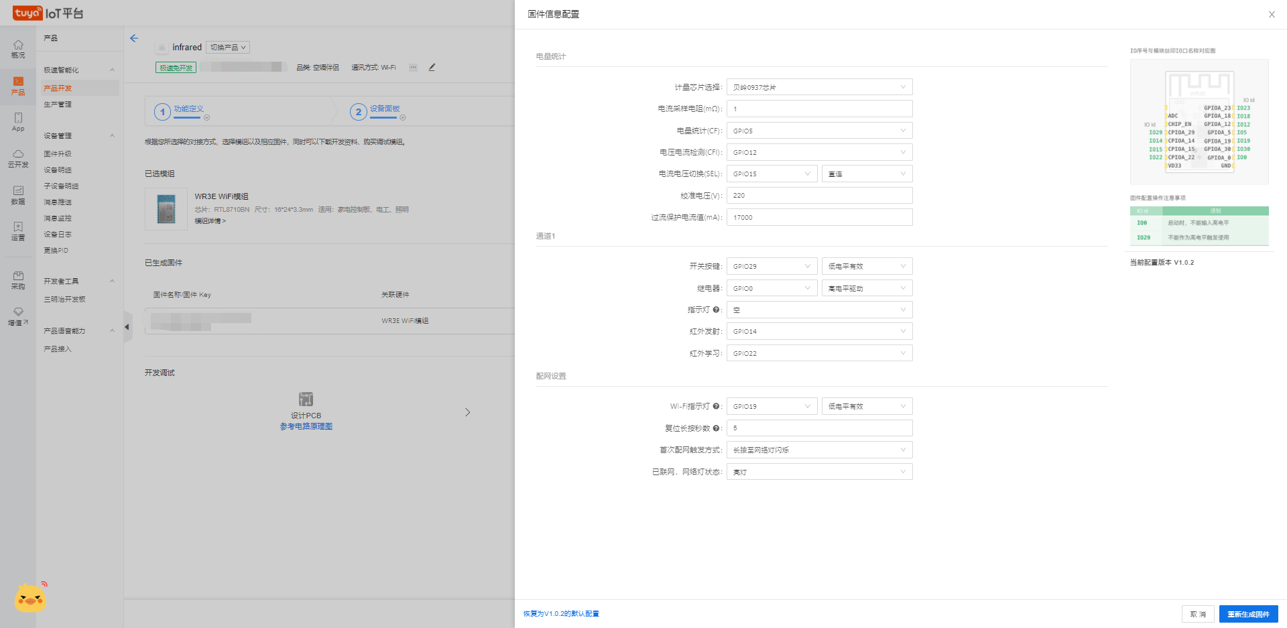The width and height of the screenshot is (1287, 628).
Task: Click 电流采样电阻 input field
Action: coord(819,109)
